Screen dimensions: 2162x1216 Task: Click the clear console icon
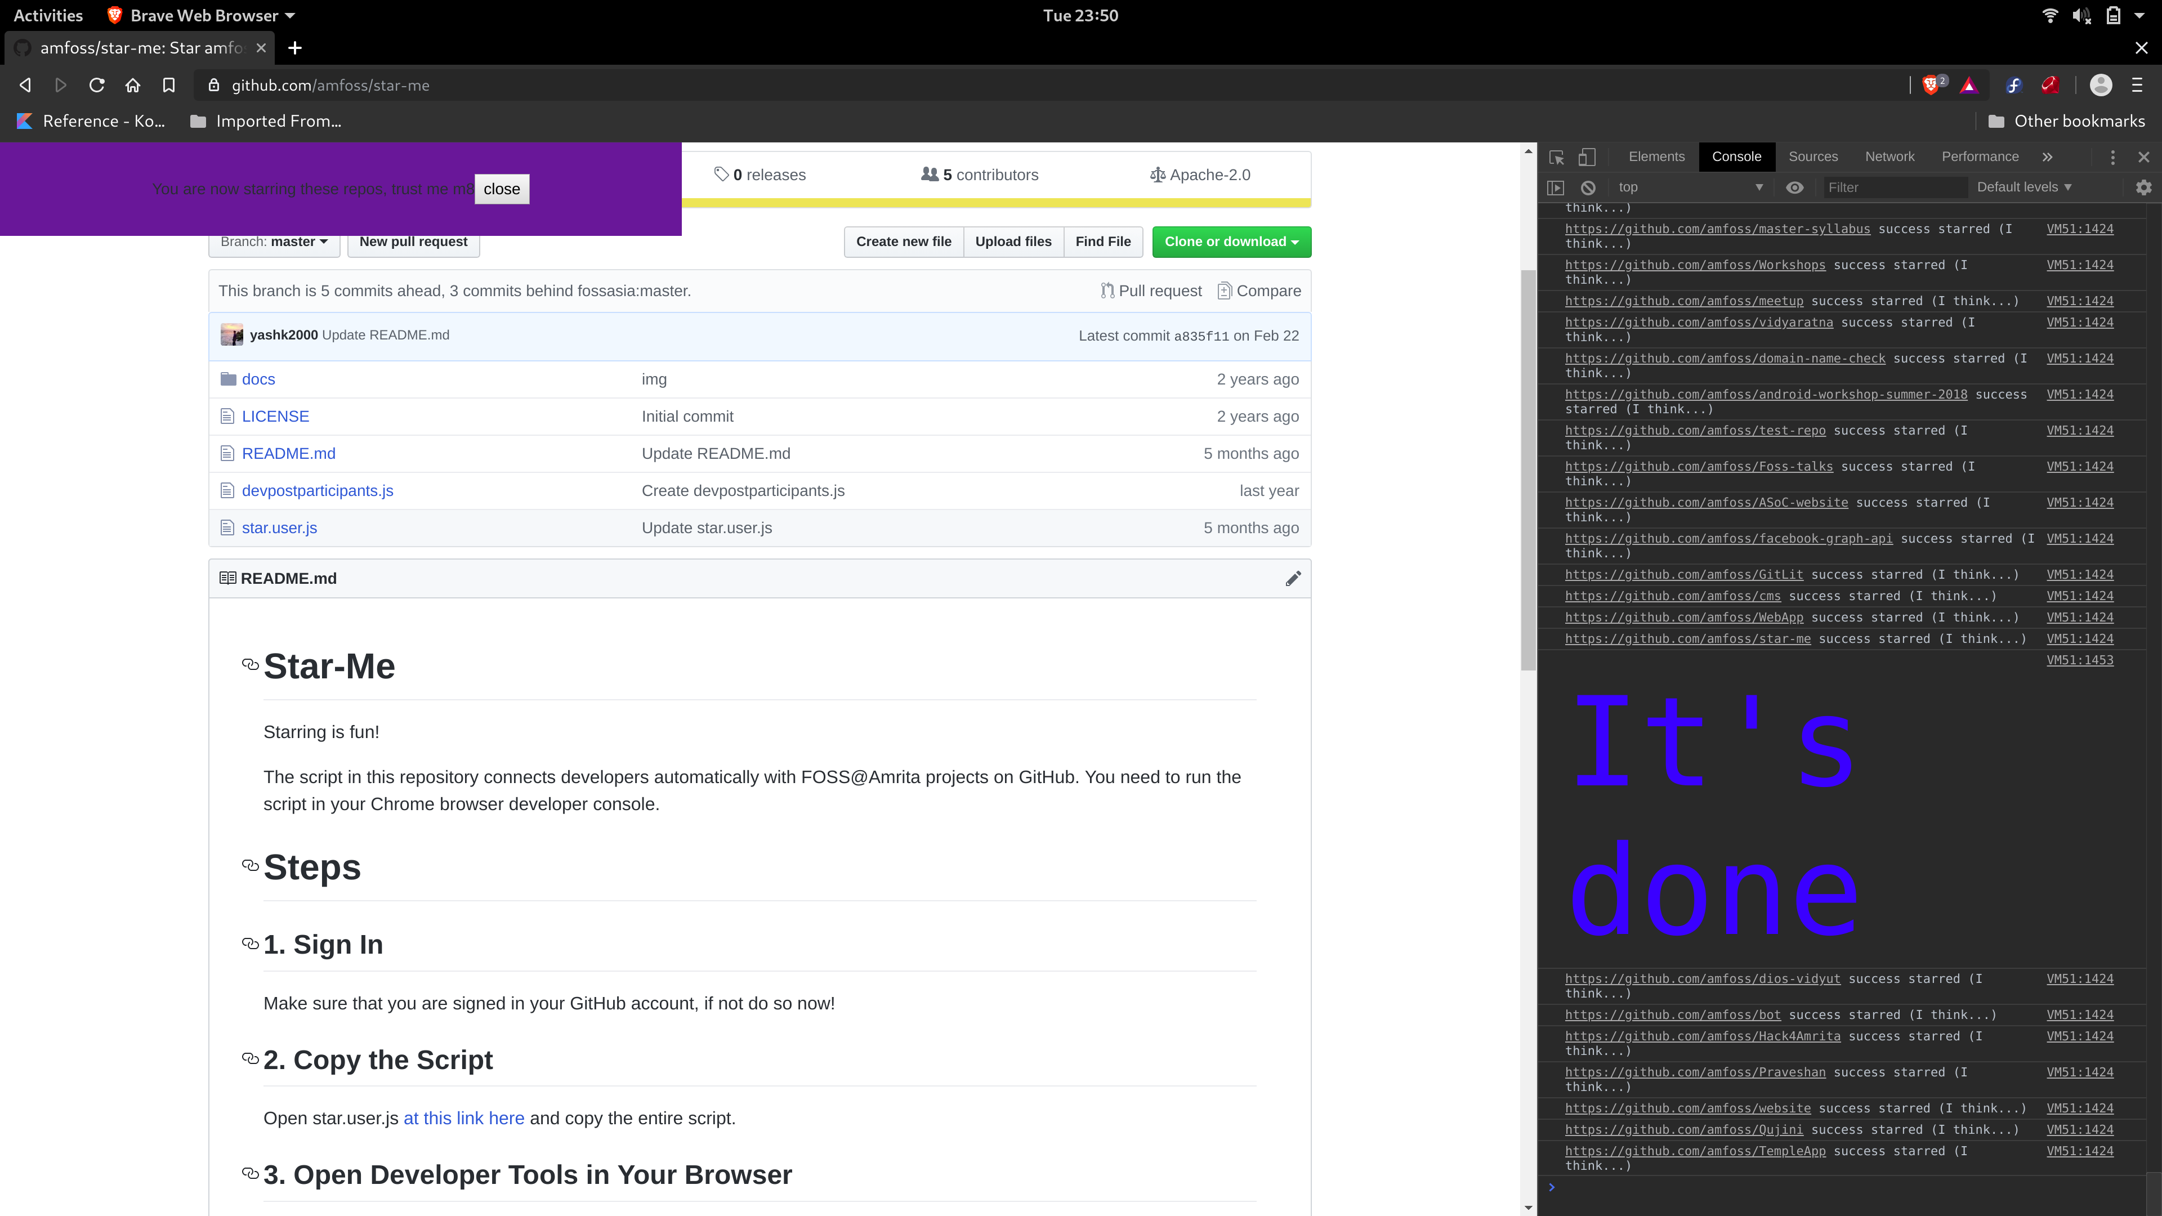tap(1588, 187)
